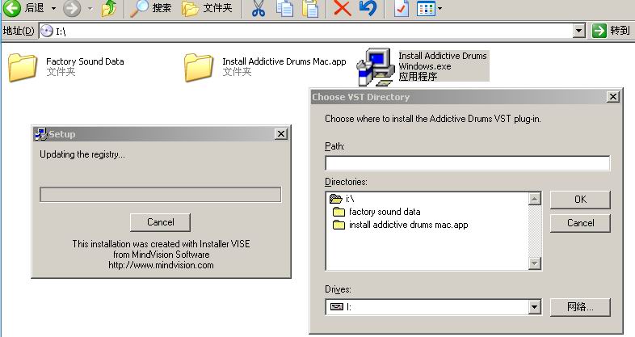Toggle the 文件夹 folders pane
The image size is (635, 337).
[208, 8]
